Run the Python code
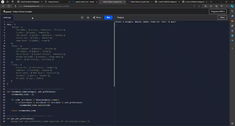Viewport: 235px width, 126px height. click(x=108, y=17)
